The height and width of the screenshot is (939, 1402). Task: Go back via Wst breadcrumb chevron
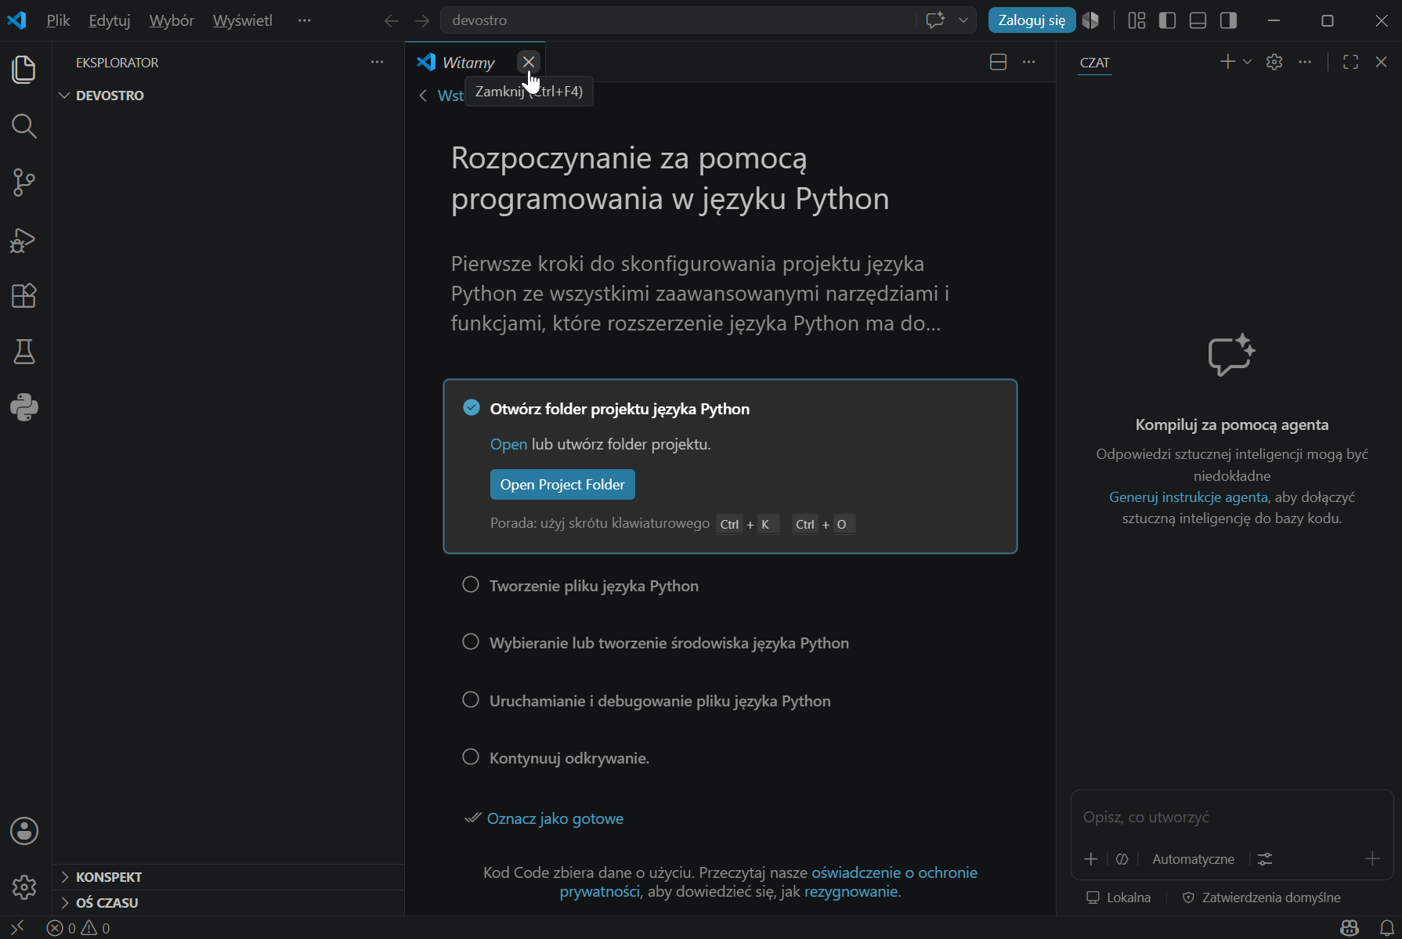click(423, 96)
